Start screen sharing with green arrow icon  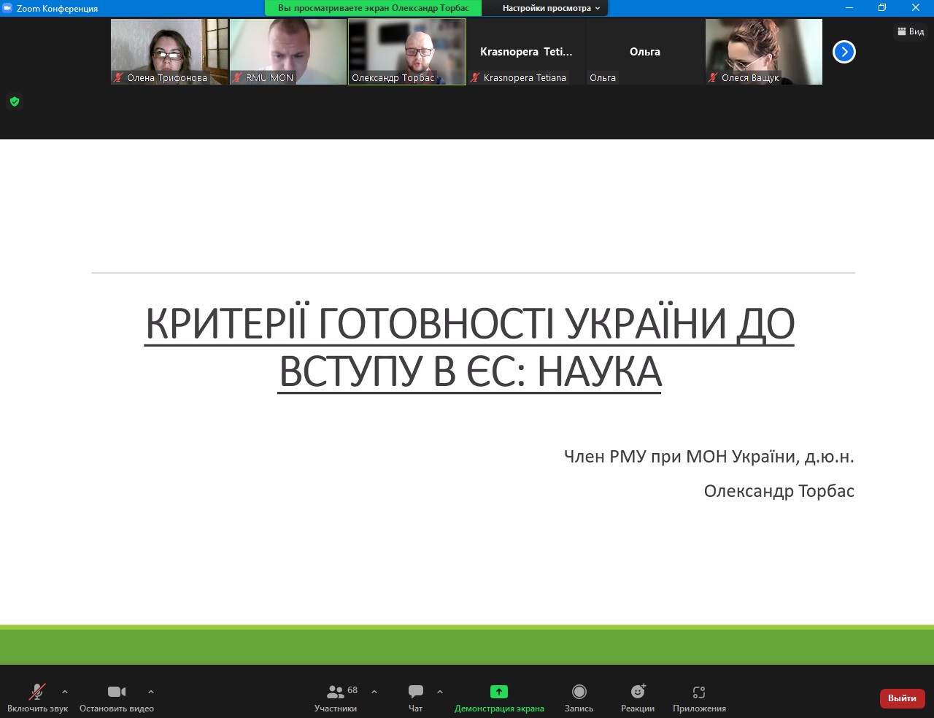499,692
